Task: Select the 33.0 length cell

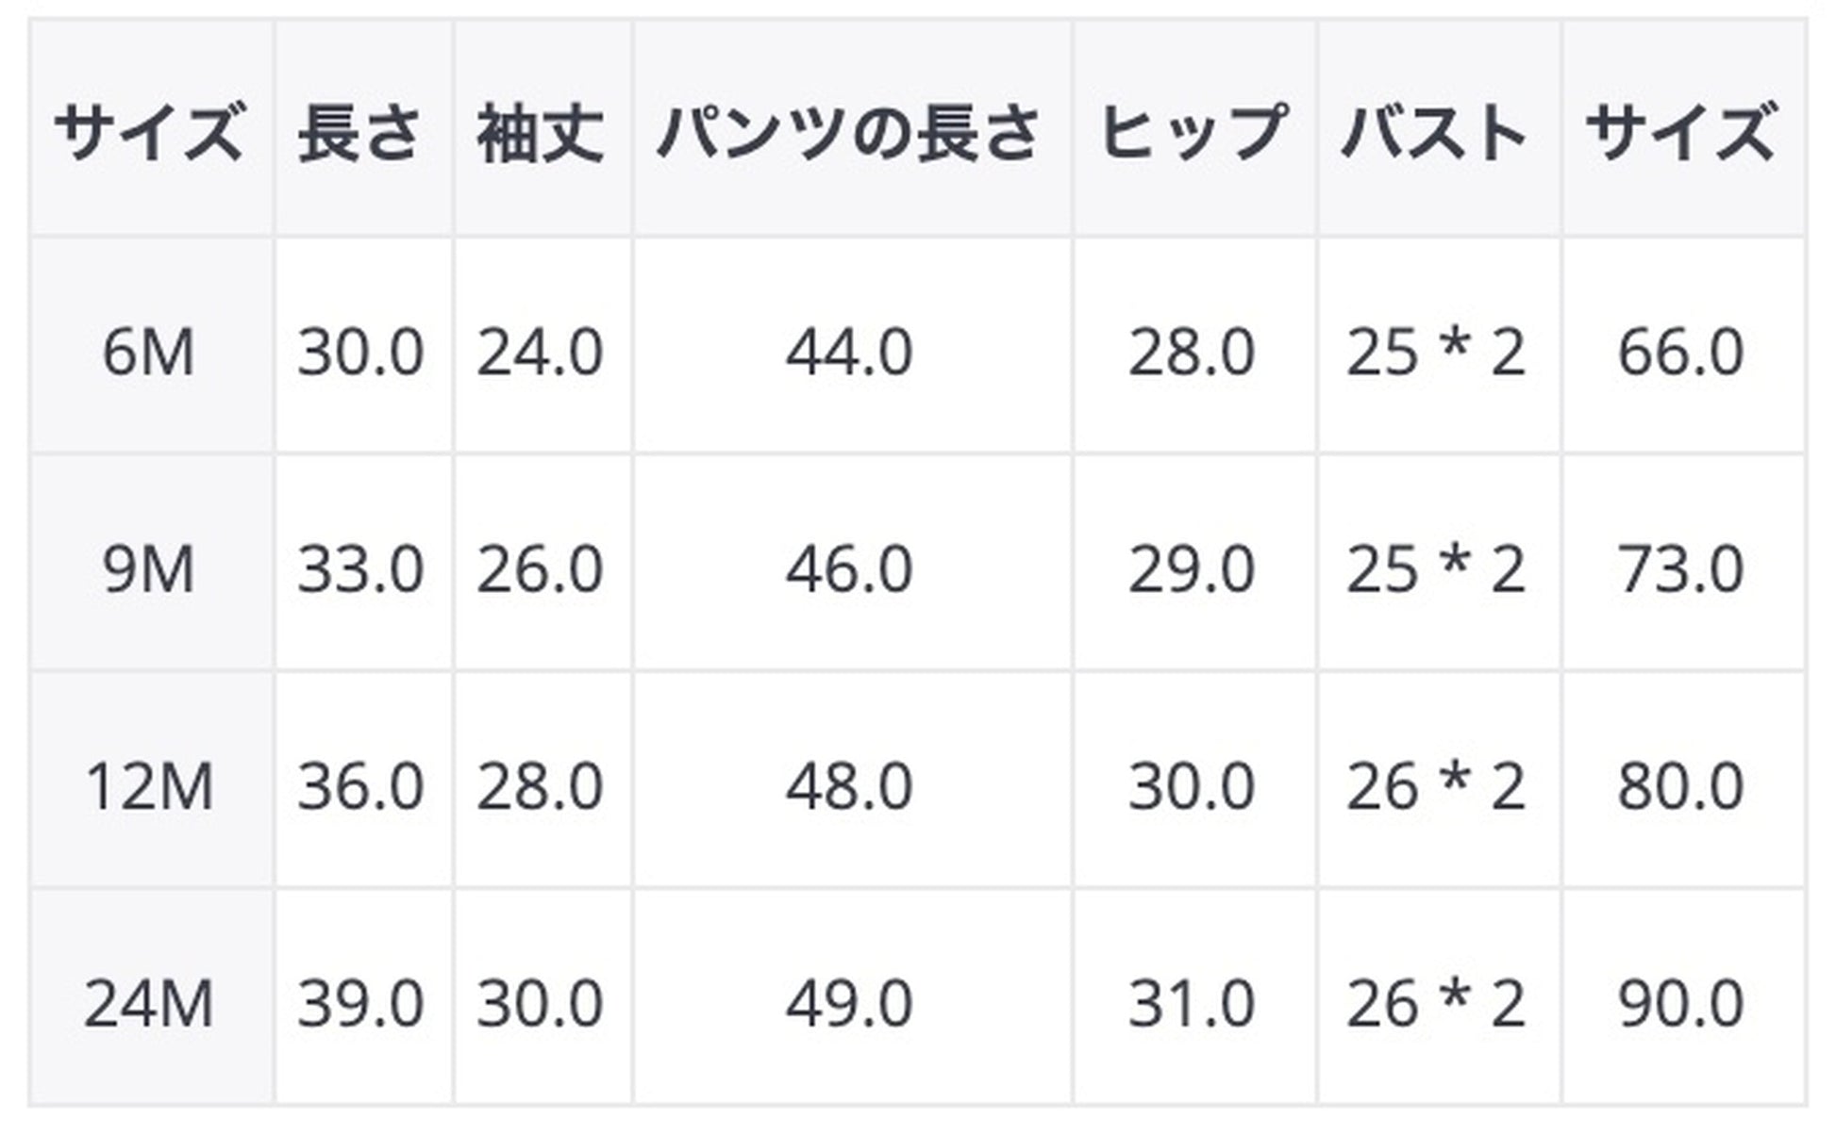Action: point(361,569)
